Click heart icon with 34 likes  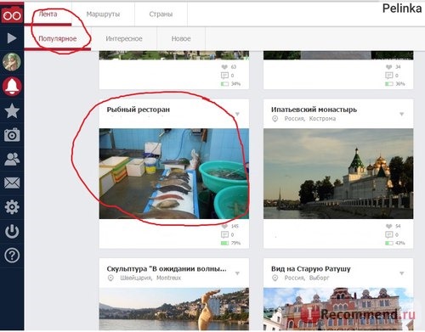[x=389, y=67]
